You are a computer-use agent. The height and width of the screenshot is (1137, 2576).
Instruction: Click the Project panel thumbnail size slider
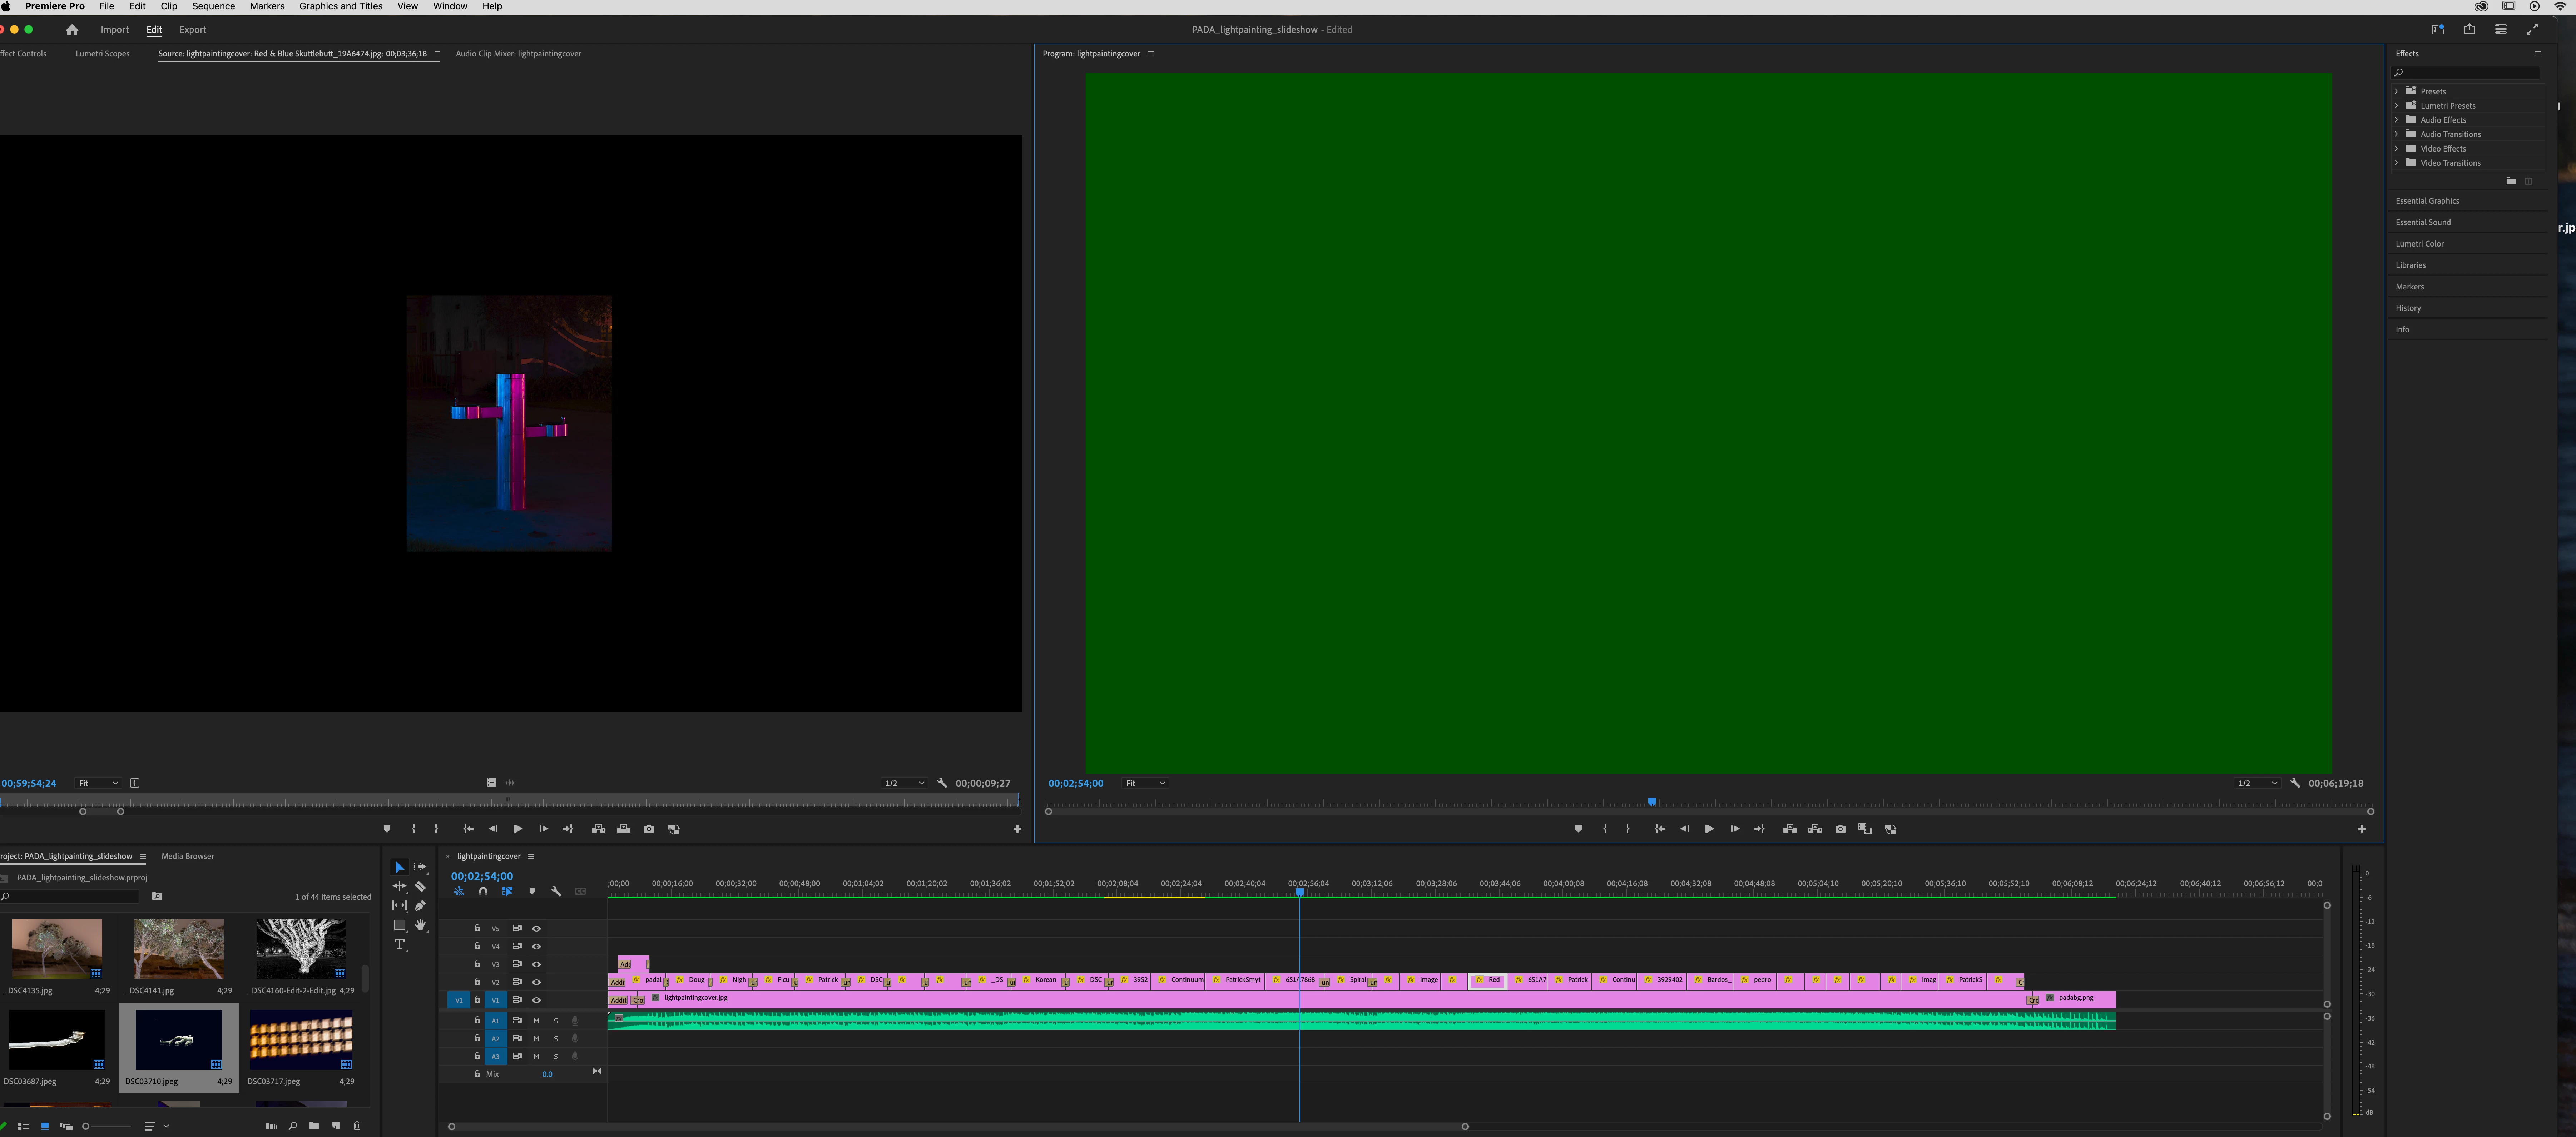(x=106, y=1126)
